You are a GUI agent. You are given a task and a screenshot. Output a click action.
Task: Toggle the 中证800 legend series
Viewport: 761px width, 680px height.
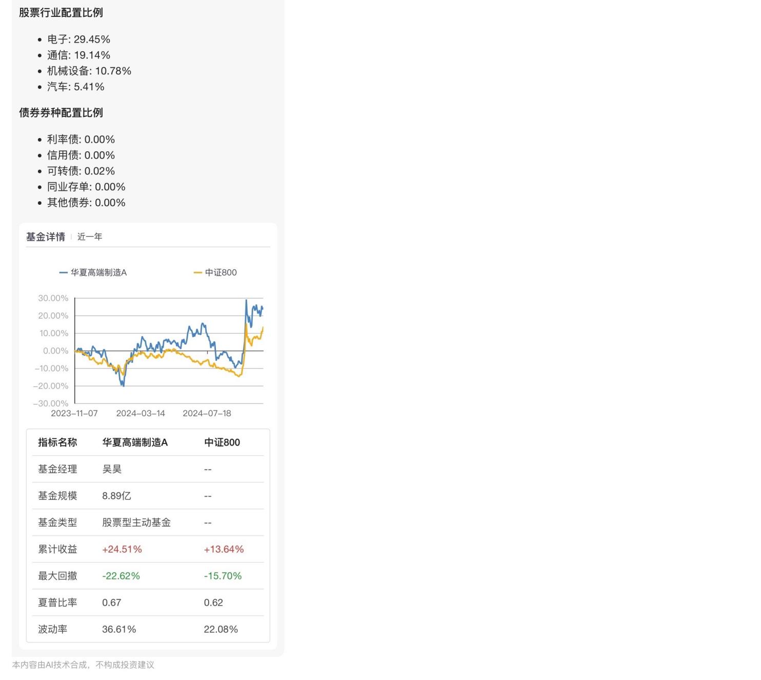point(215,273)
